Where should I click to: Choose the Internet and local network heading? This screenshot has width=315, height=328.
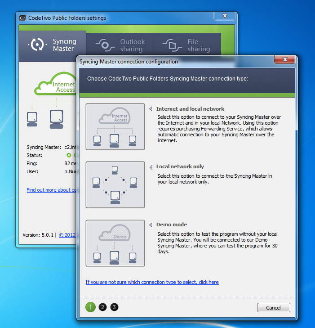tap(190, 109)
